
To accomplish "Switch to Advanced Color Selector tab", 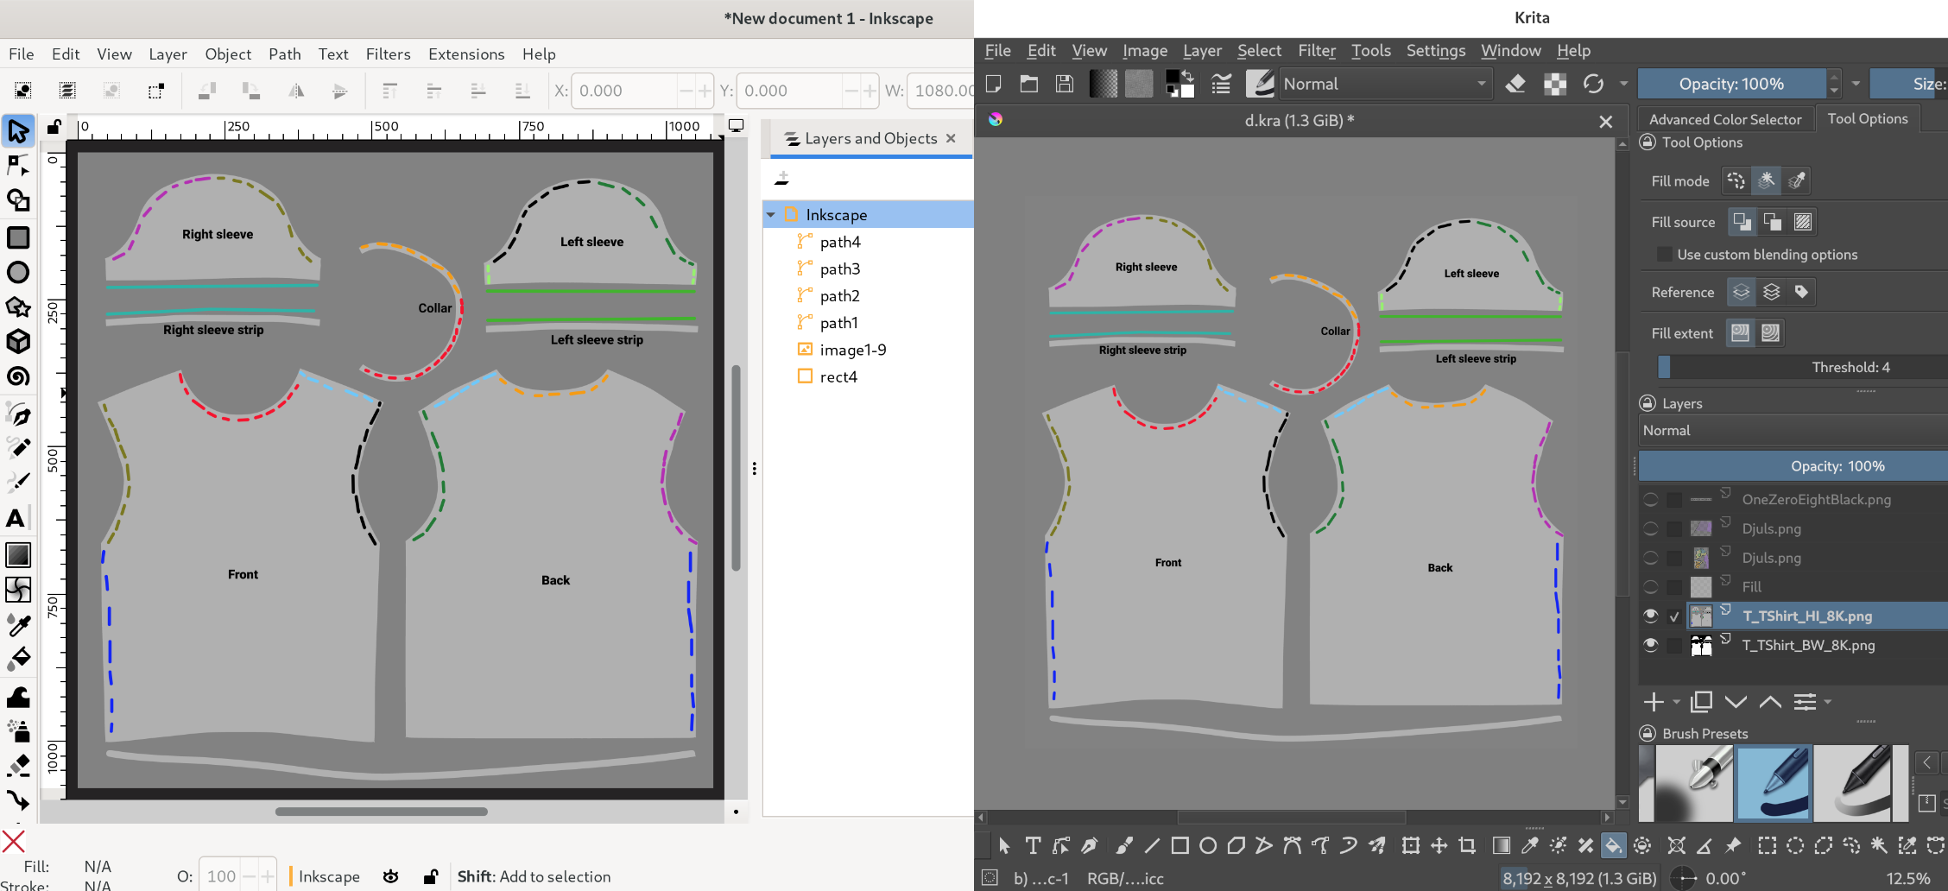I will (1724, 119).
